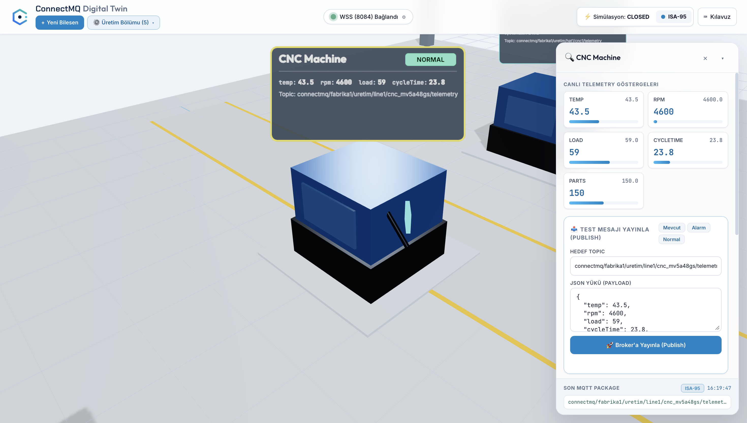747x423 pixels.
Task: Click the ConnectMQ hexagon logo
Action: tap(20, 17)
